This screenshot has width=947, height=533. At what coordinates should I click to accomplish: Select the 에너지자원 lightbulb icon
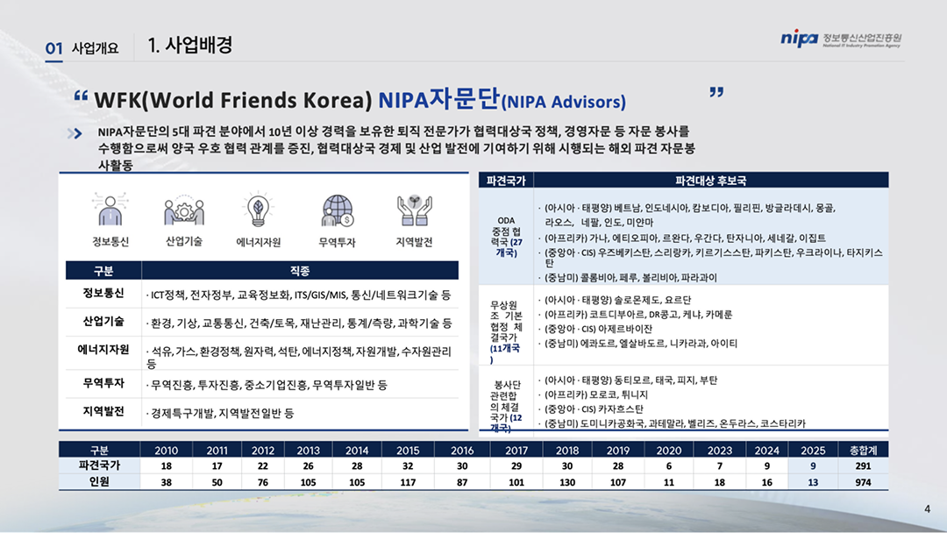coord(260,210)
